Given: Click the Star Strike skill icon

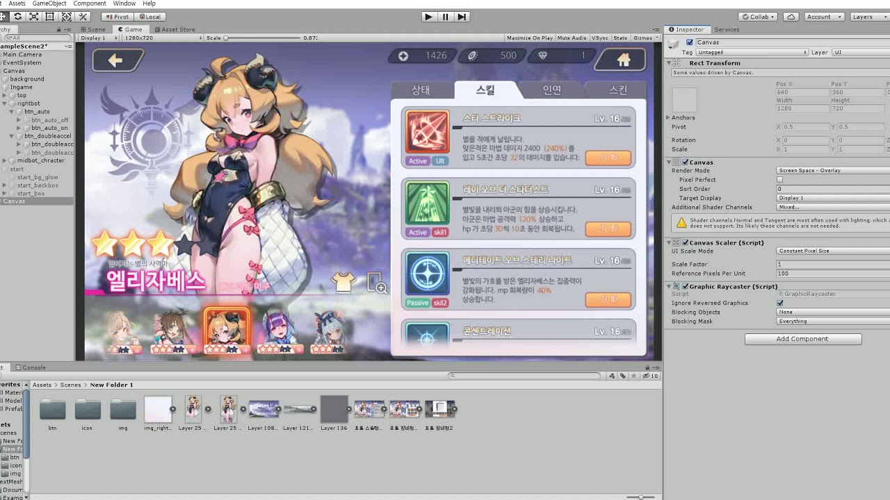Looking at the screenshot, I should pyautogui.click(x=427, y=132).
